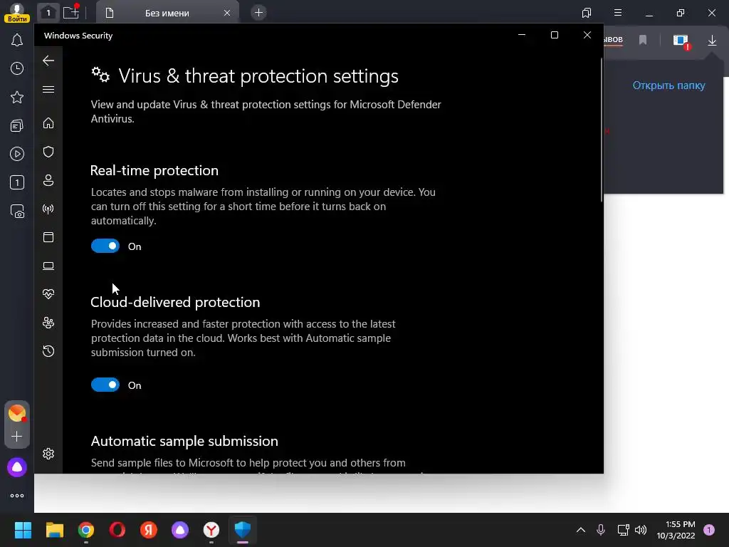Open Protection history clock icon
Screen dimensions: 729x547
click(48, 351)
